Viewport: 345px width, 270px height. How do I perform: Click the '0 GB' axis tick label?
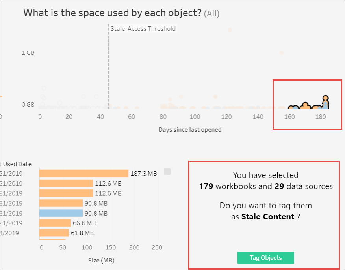pyautogui.click(x=28, y=105)
